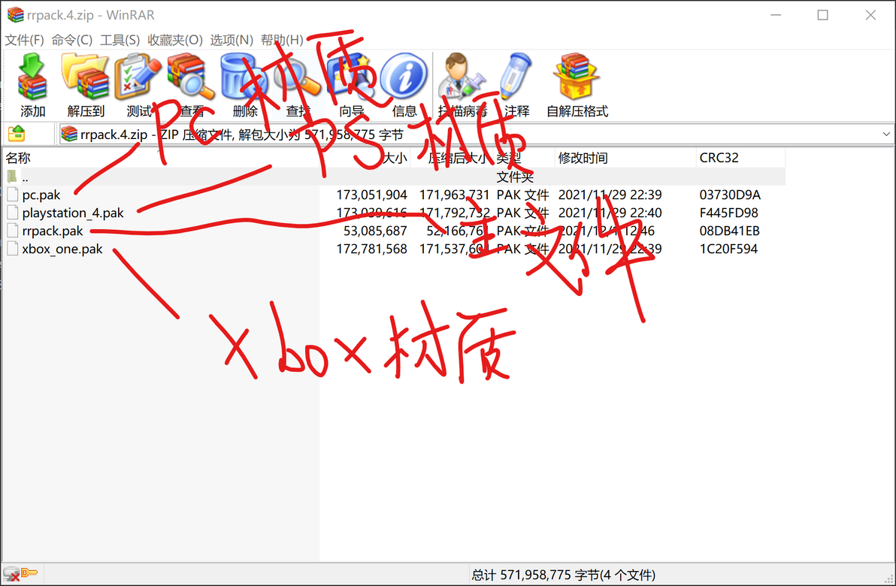Open the Options (选项) menu
The image size is (896, 586).
[232, 40]
